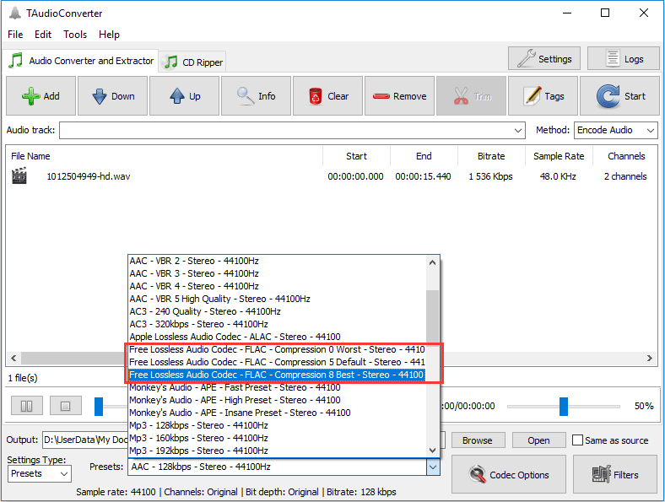Screen dimensions: 665x502
Task: Select AAC - VBR 4 - Stereo preset
Action: [x=277, y=286]
